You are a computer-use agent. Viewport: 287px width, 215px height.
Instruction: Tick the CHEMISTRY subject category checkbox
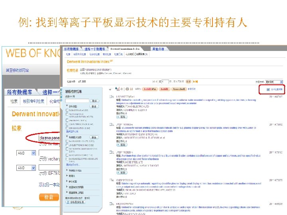point(67,120)
